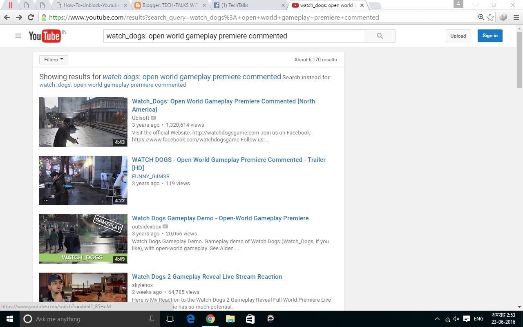
Task: Click the speech bubble app taskbar icon
Action: [270, 319]
